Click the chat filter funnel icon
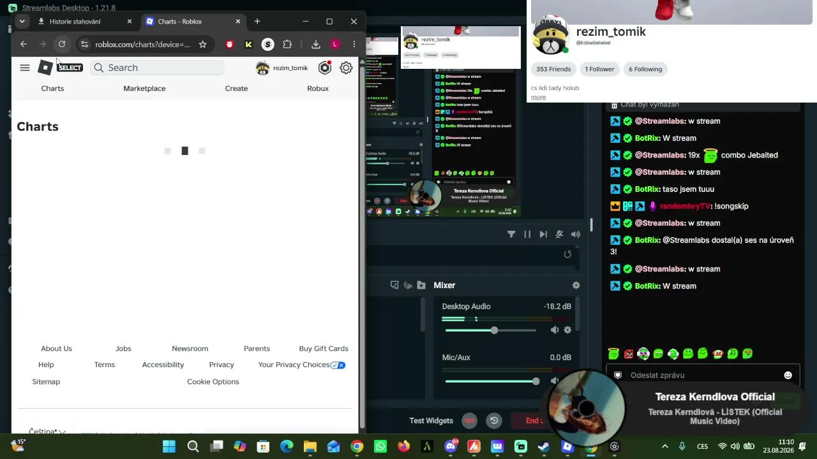The height and width of the screenshot is (459, 817). 511,234
